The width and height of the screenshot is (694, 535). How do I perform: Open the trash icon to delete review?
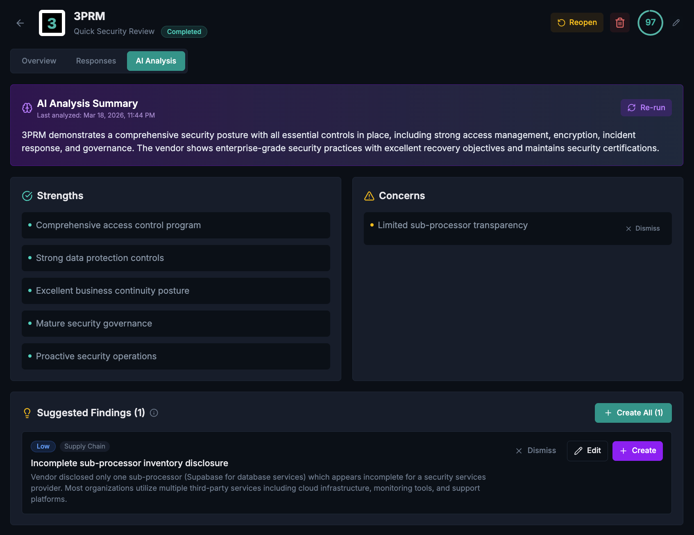tap(619, 23)
